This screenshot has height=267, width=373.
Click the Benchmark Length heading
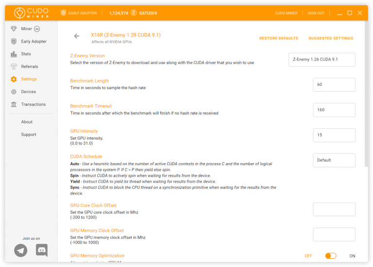pos(89,81)
